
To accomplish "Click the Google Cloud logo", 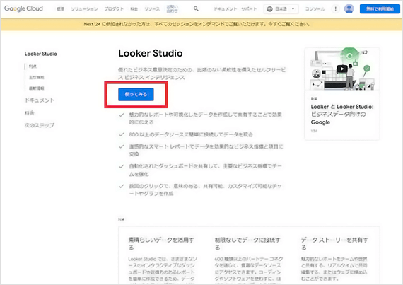I will tap(23, 8).
